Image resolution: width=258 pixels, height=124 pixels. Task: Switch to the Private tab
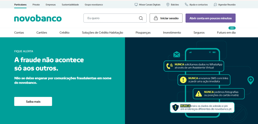(36, 5)
